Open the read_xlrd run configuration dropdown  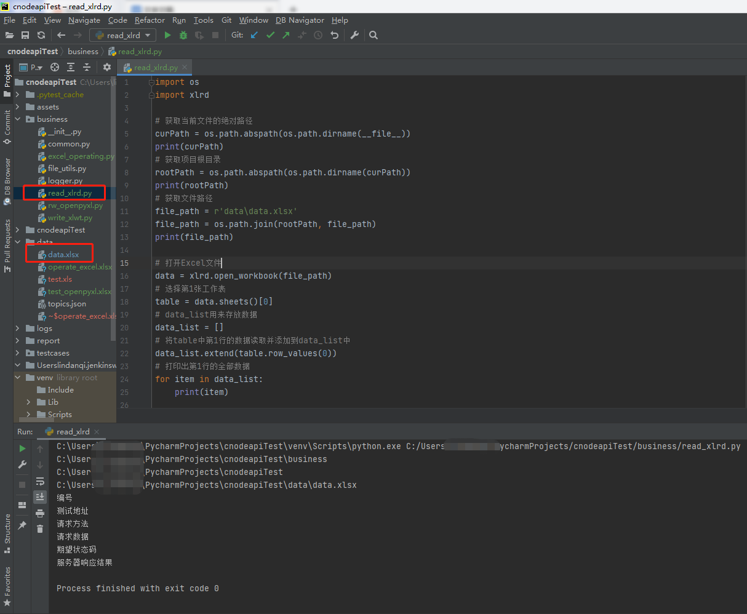[x=123, y=35]
